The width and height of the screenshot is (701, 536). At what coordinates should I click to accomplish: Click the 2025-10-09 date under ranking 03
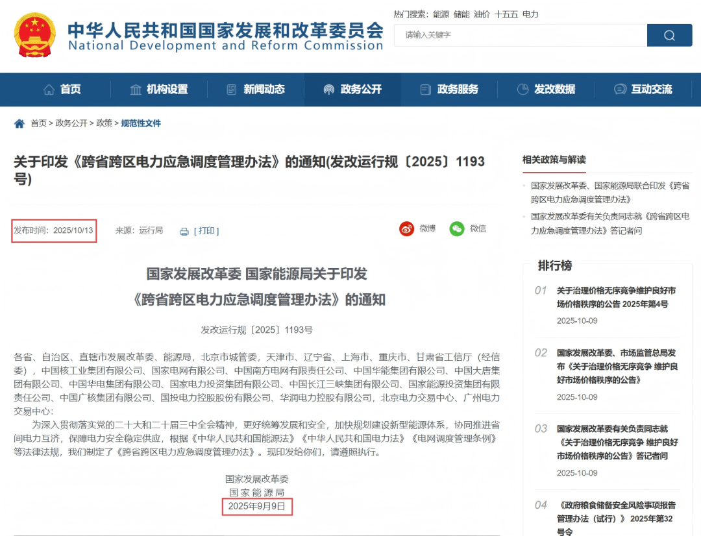(x=577, y=474)
